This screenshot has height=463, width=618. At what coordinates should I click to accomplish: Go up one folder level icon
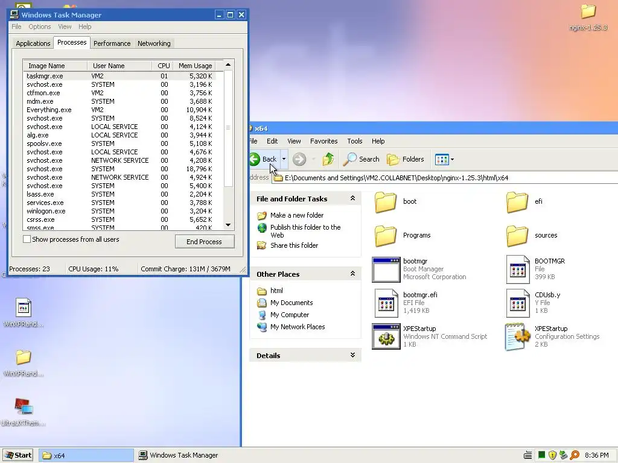(328, 159)
